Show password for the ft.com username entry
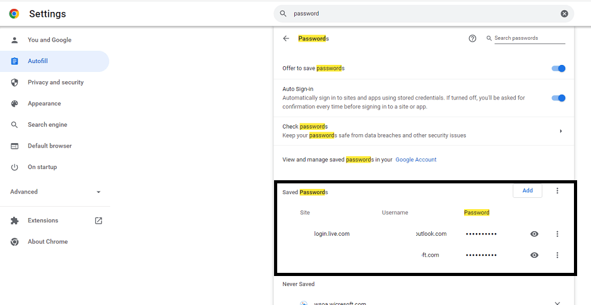 (534, 255)
